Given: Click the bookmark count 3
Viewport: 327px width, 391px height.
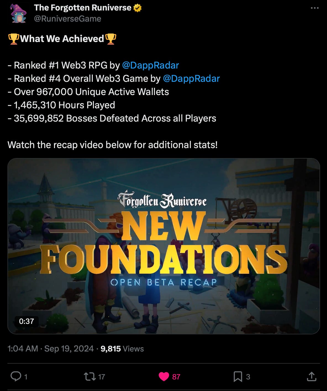Looking at the screenshot, I should [248, 377].
